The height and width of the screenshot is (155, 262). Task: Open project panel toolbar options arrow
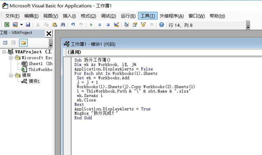(x=51, y=43)
